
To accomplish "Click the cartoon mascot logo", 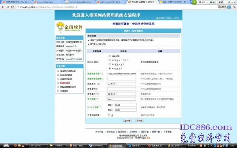I will click(60, 27).
